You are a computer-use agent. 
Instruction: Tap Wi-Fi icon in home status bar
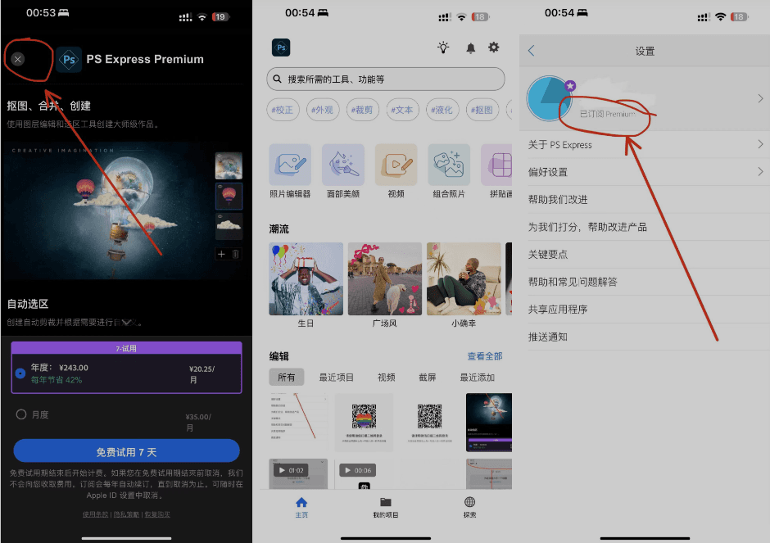tap(461, 16)
